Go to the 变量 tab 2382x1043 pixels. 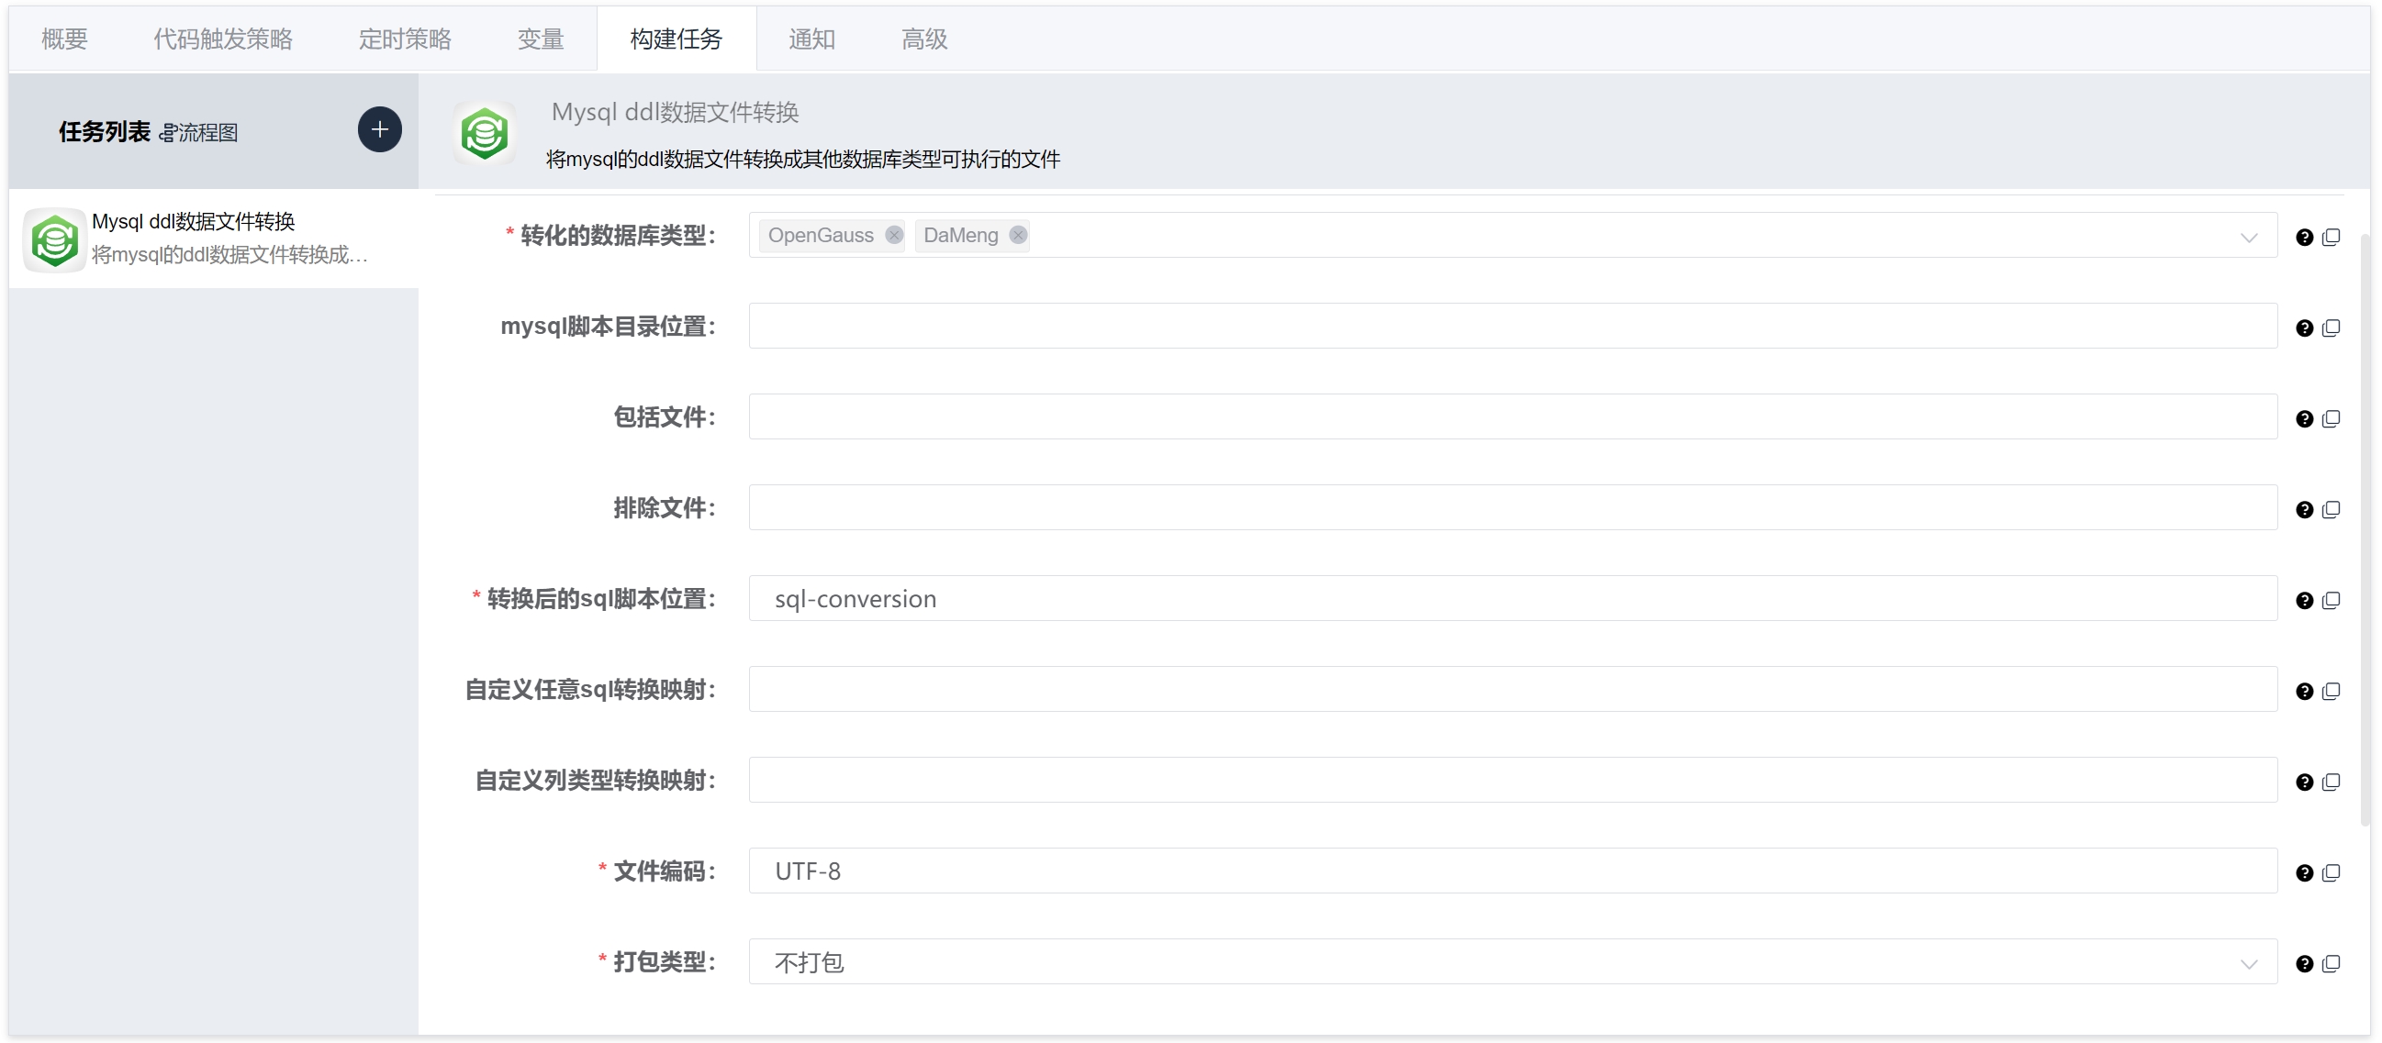point(540,39)
